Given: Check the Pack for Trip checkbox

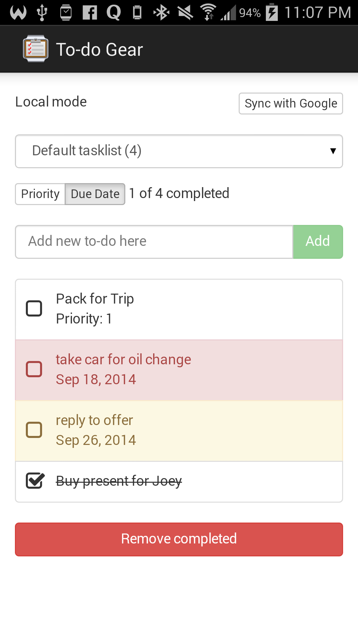Looking at the screenshot, I should tap(34, 309).
